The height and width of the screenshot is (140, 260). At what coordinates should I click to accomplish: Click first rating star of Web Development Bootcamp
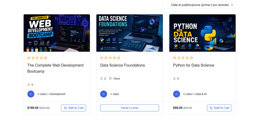(x=29, y=58)
